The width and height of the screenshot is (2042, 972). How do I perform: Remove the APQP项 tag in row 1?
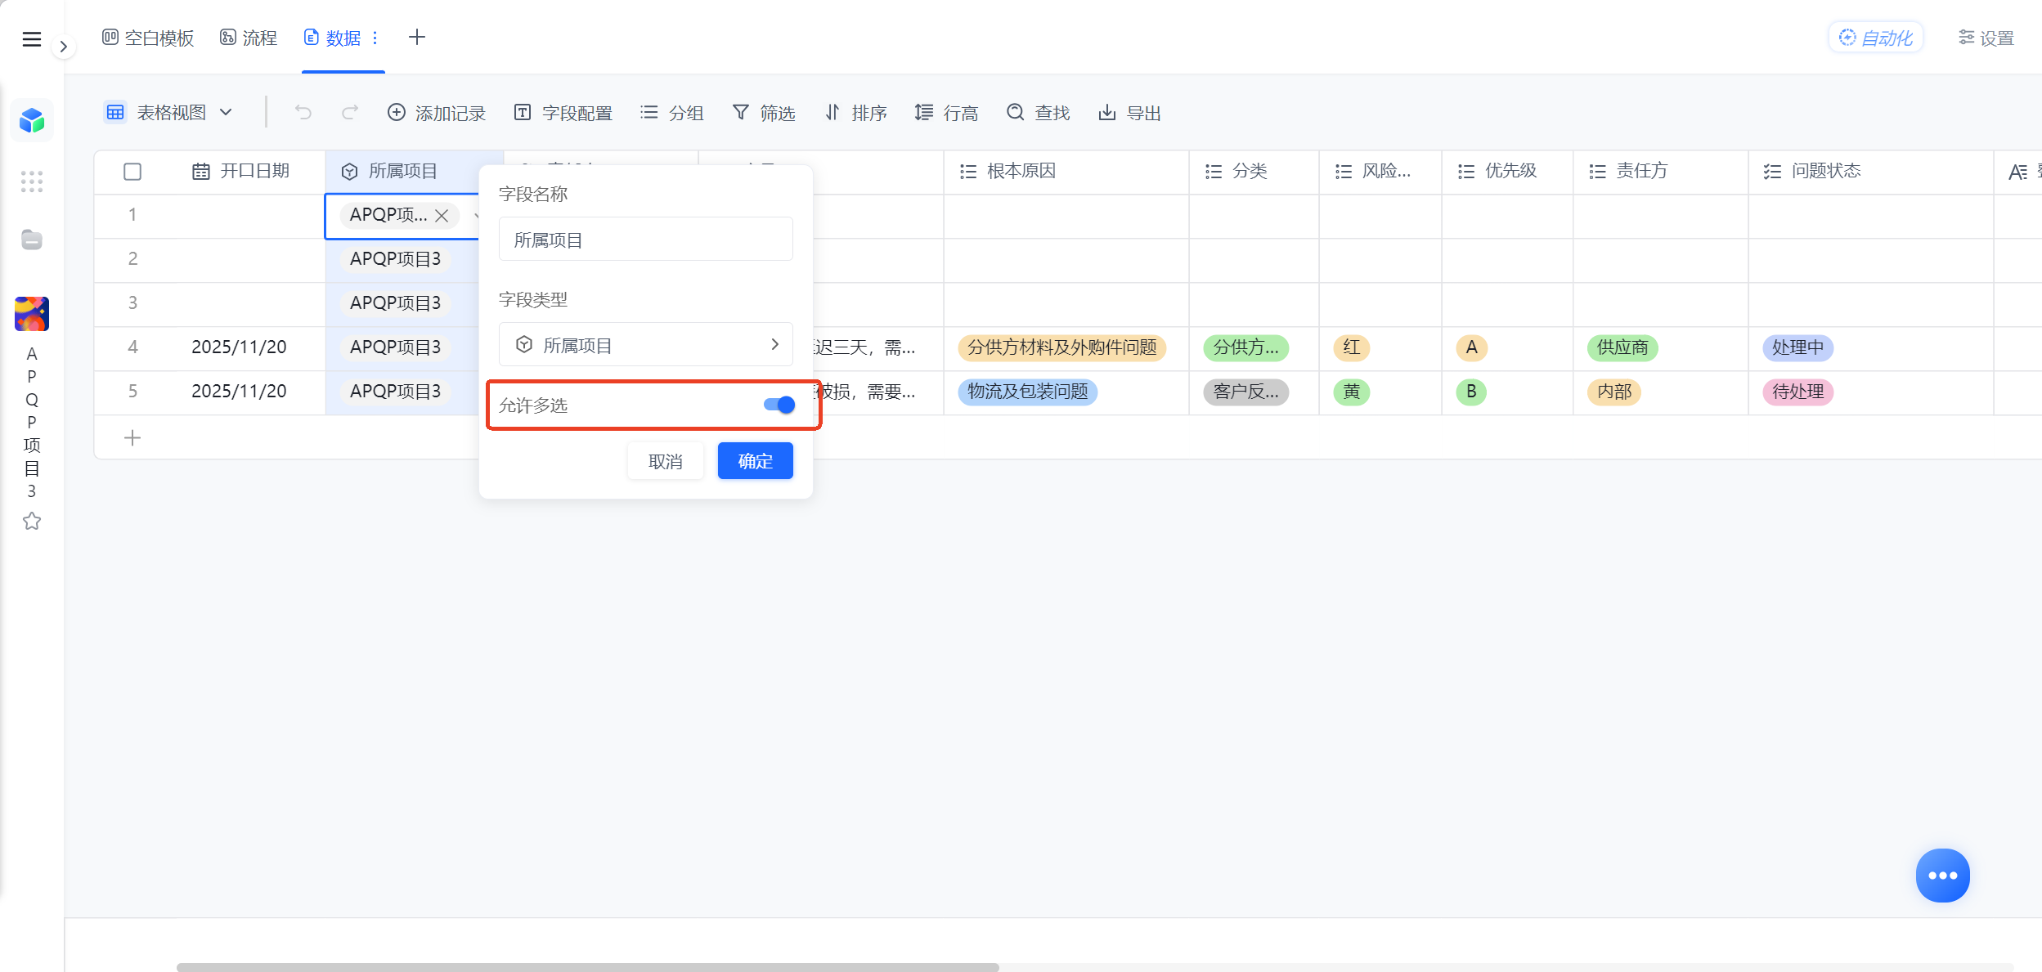(442, 216)
